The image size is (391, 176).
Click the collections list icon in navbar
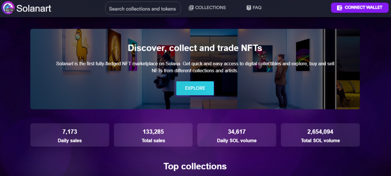point(191,8)
